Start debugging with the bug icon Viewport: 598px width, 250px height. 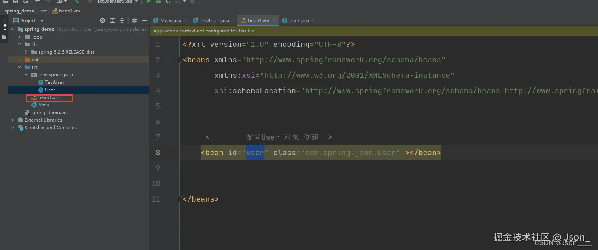pos(158,2)
